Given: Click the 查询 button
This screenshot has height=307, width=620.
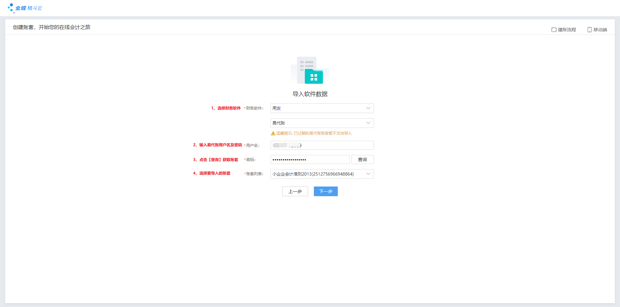Looking at the screenshot, I should click(x=362, y=159).
